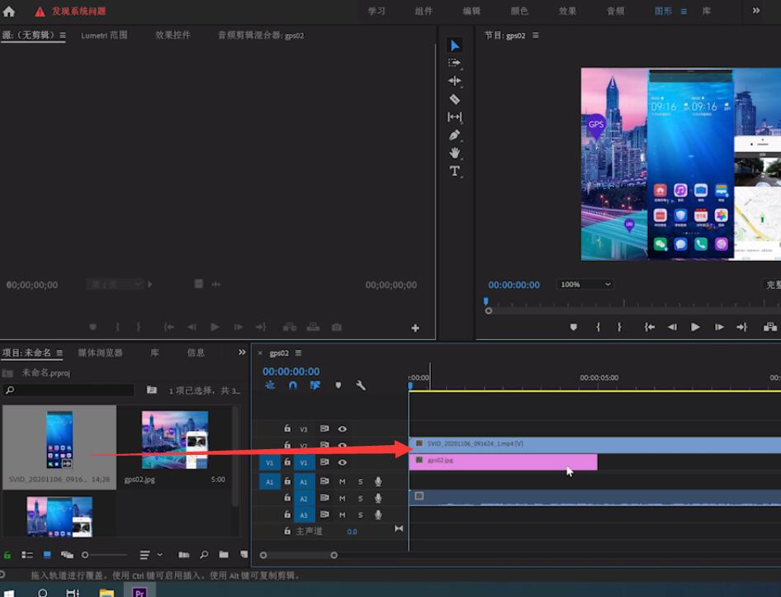The height and width of the screenshot is (597, 781).
Task: Open the gps02 timeline panel menu
Action: click(x=298, y=353)
